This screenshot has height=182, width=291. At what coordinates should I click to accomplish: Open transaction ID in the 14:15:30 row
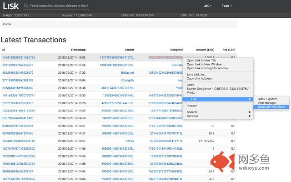[19, 96]
